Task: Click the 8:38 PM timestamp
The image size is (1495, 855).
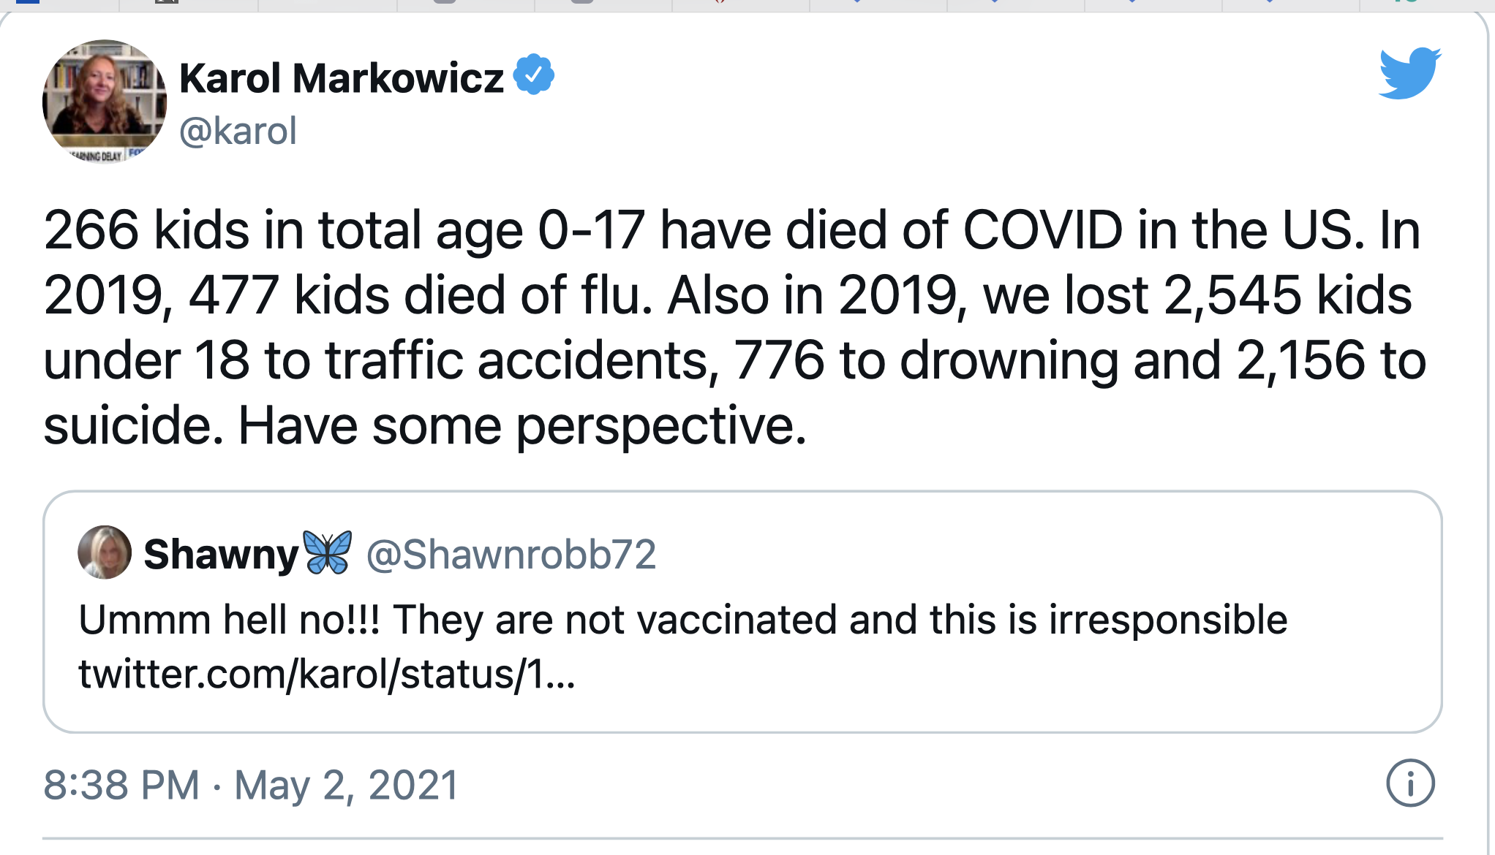Action: point(121,785)
